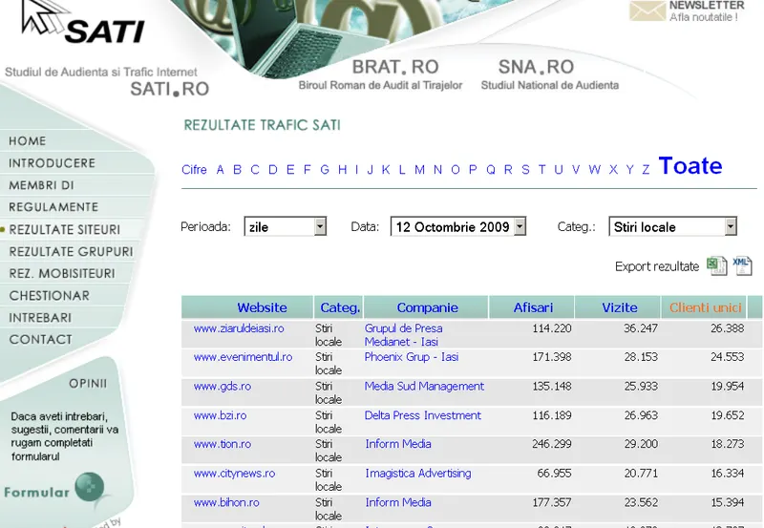The height and width of the screenshot is (528, 764).
Task: Filter sites by letter S
Action: [525, 170]
